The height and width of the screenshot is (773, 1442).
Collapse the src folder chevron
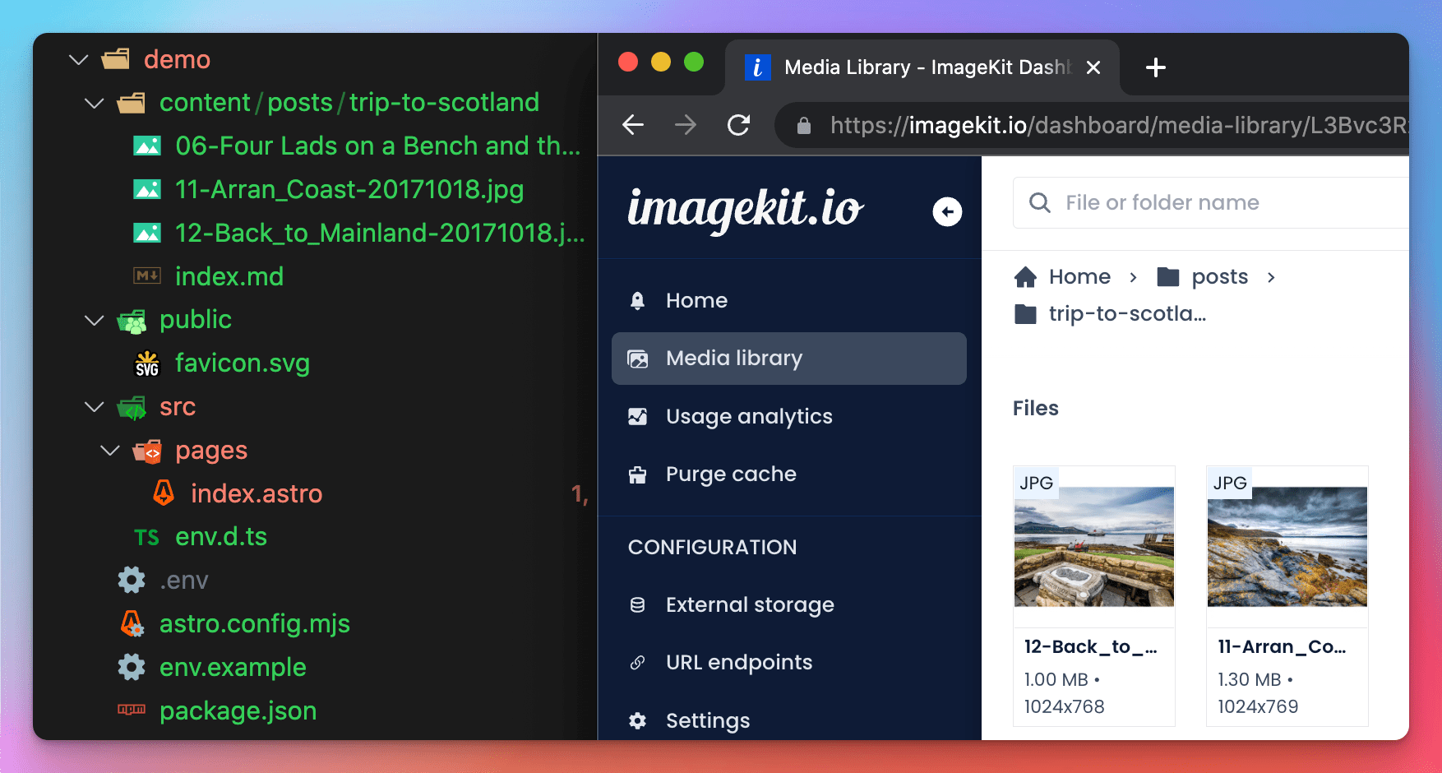click(x=95, y=407)
